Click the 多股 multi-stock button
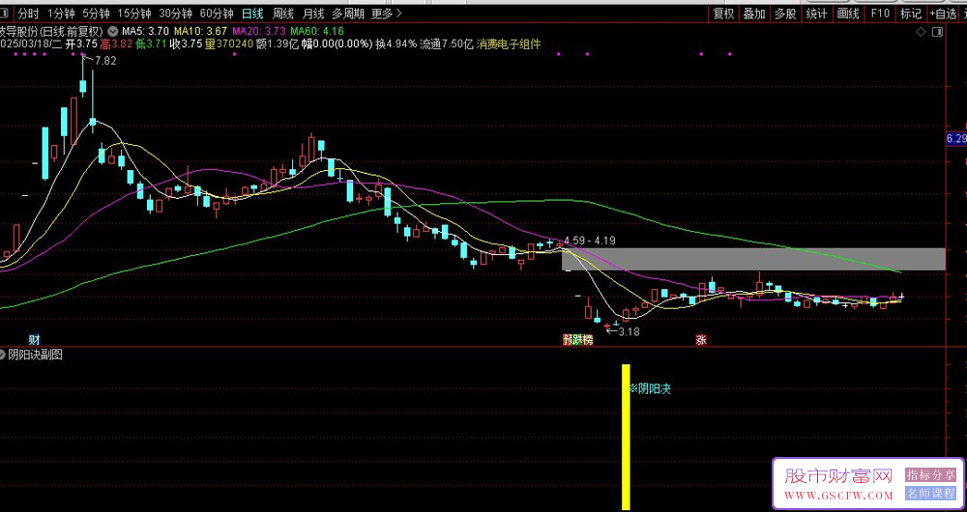 point(785,13)
